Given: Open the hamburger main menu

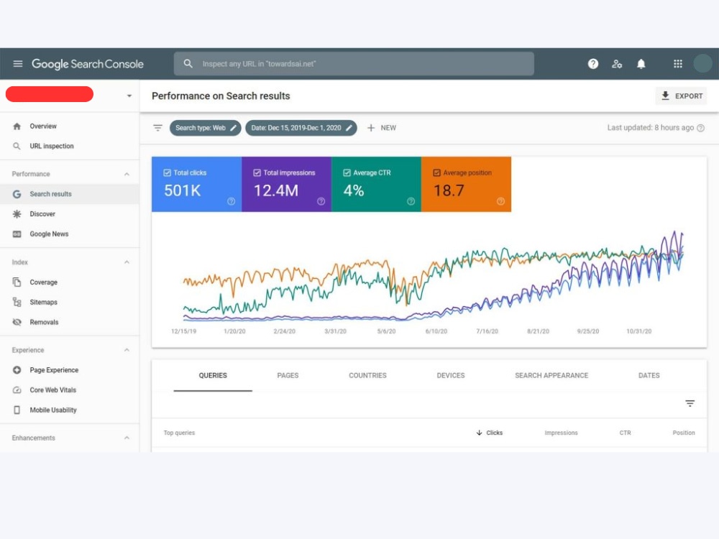Looking at the screenshot, I should (x=18, y=64).
